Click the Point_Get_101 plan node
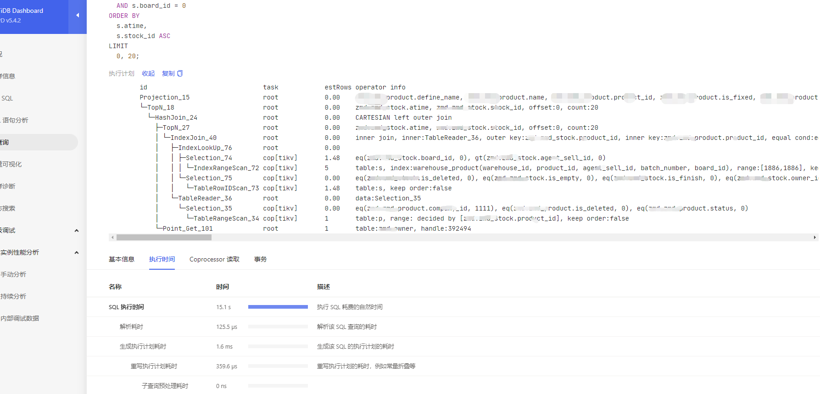 point(188,228)
